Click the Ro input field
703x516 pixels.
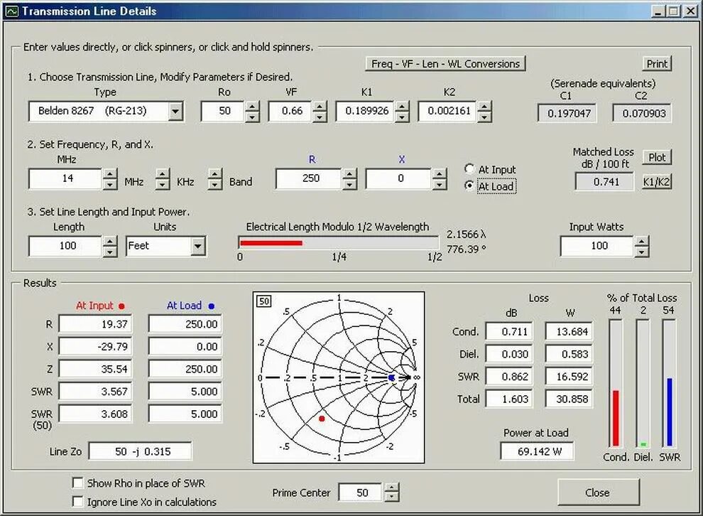[x=223, y=112]
